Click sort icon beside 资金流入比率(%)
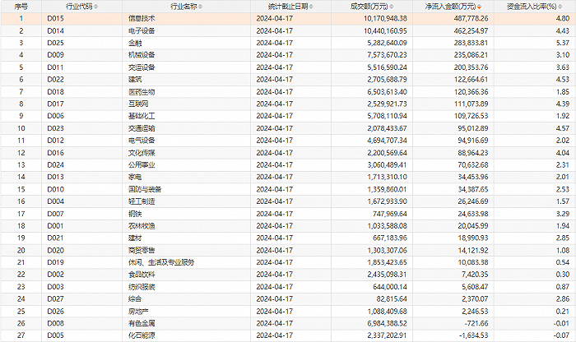 pyautogui.click(x=560, y=7)
